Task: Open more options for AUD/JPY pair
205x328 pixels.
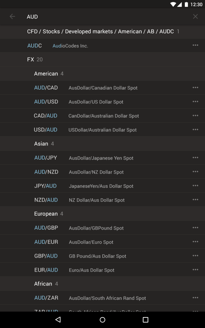Action: (195, 158)
